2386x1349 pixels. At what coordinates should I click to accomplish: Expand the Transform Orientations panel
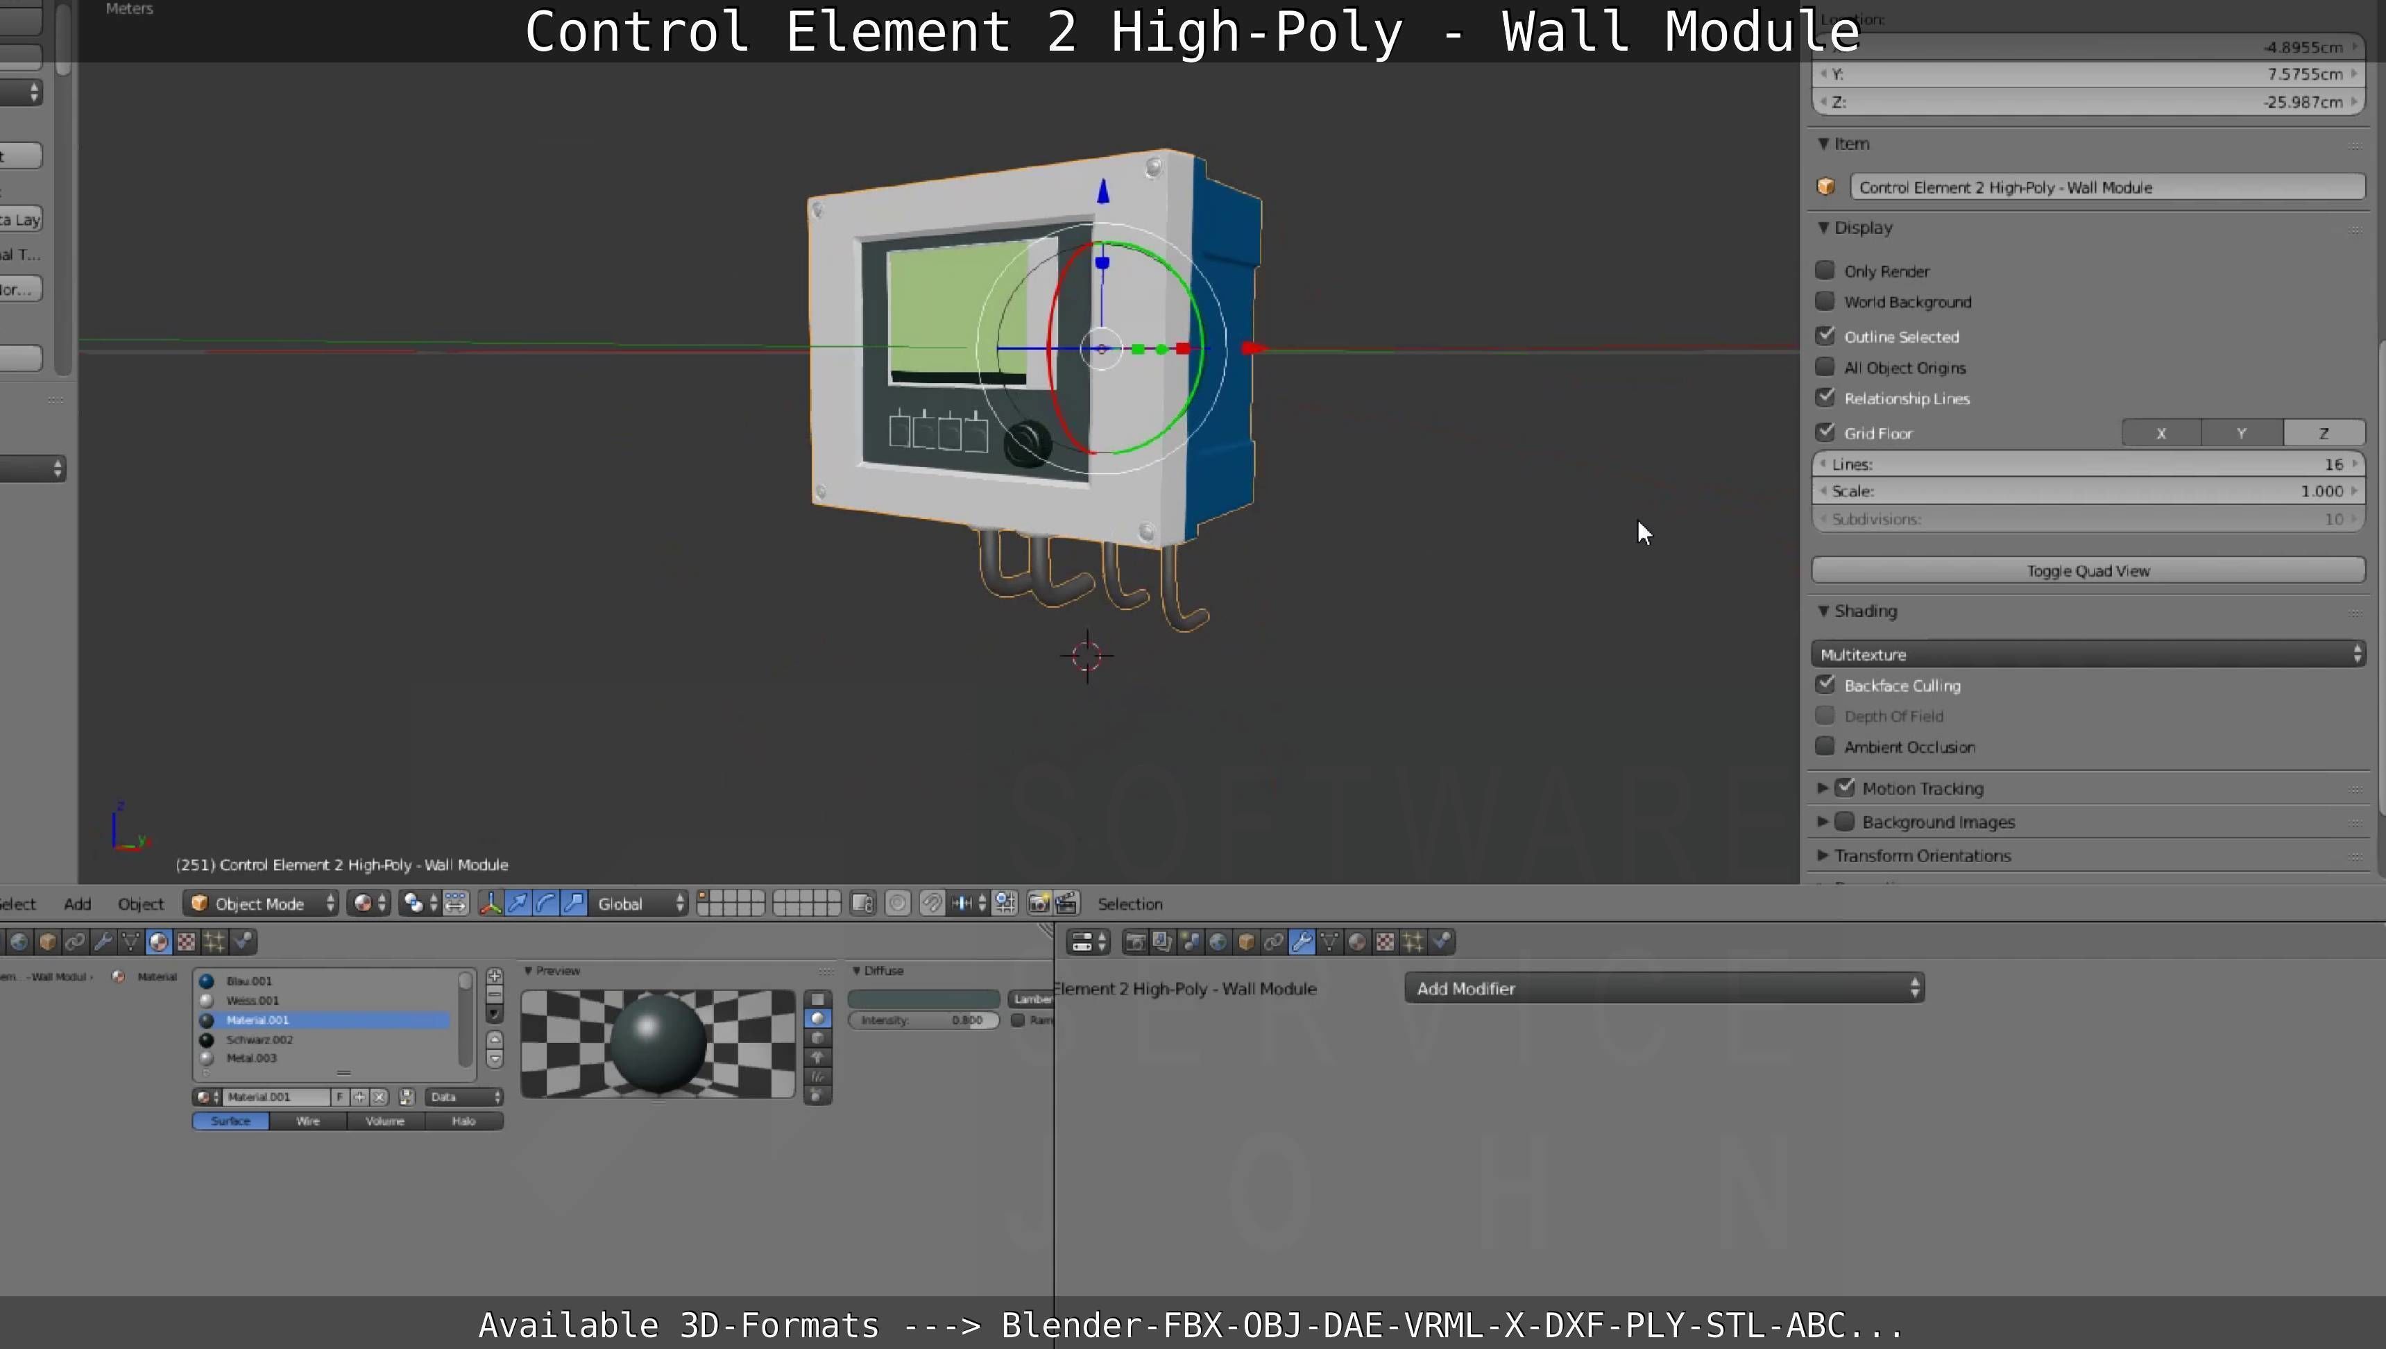tap(1823, 855)
